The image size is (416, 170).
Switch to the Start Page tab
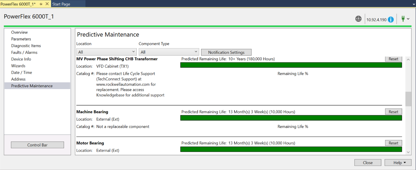61,4
